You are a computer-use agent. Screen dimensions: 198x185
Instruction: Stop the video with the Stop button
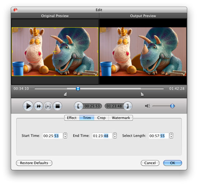(x=58, y=106)
